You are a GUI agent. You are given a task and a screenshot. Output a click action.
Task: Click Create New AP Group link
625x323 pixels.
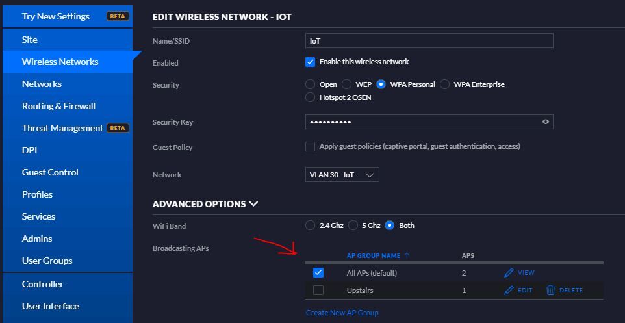(x=342, y=313)
